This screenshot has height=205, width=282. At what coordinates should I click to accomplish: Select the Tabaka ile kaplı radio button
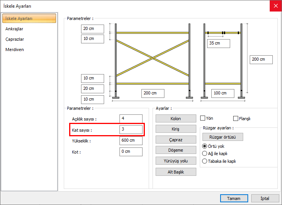(204, 161)
